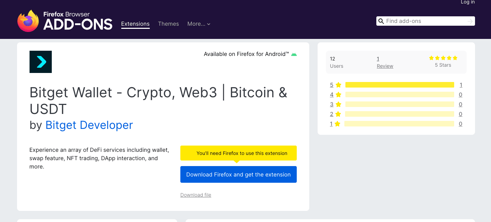
Task: Click the Download file link
Action: coord(196,195)
